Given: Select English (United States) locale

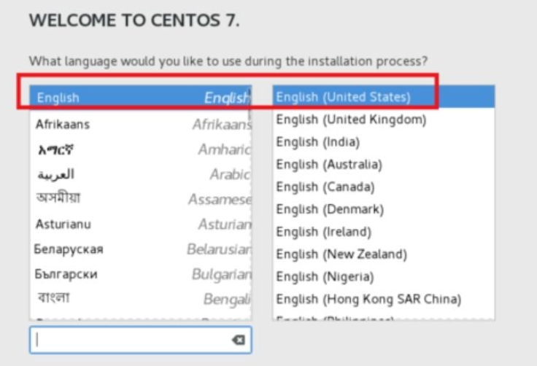Looking at the screenshot, I should 343,97.
